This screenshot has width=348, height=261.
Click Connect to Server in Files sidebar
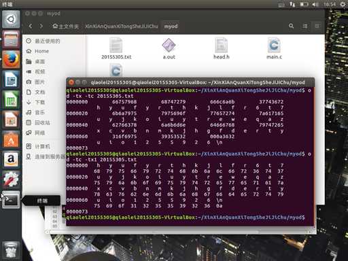(46, 156)
